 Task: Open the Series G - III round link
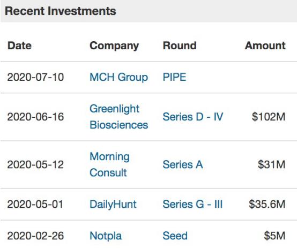click(x=192, y=205)
